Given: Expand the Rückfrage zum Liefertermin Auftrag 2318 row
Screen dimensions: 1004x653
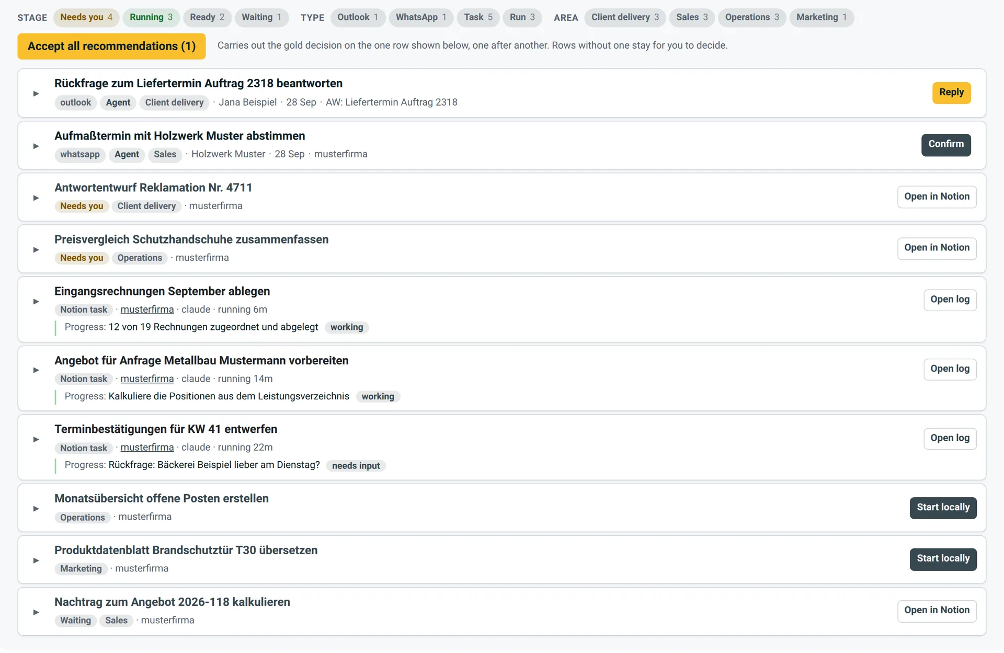Looking at the screenshot, I should click(36, 94).
